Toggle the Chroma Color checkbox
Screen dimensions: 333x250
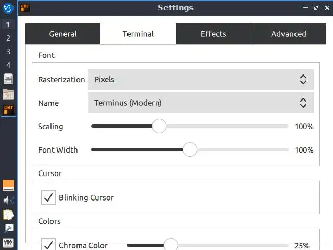[48, 245]
